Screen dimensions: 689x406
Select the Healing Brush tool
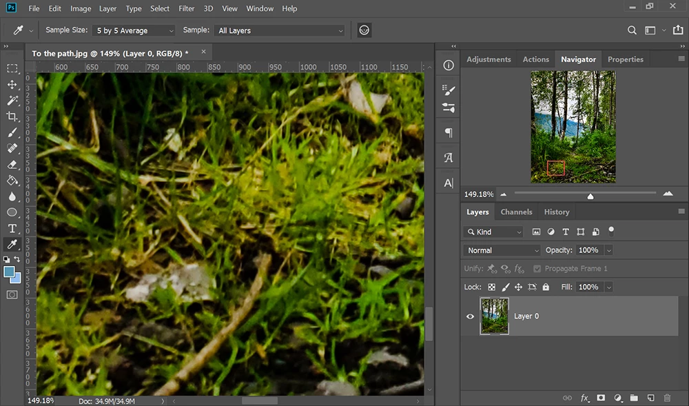click(12, 148)
